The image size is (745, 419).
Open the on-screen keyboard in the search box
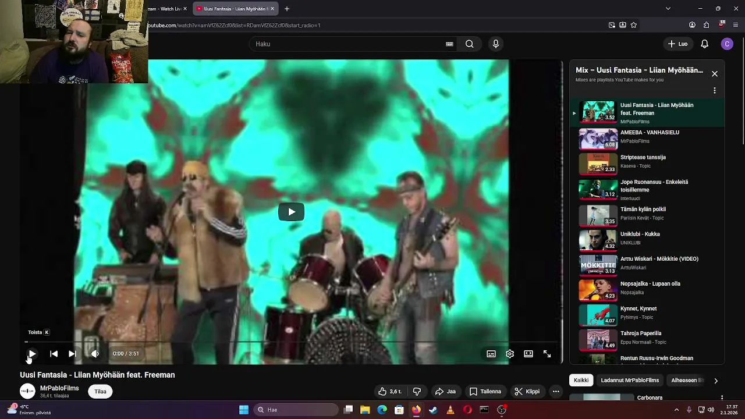449,44
